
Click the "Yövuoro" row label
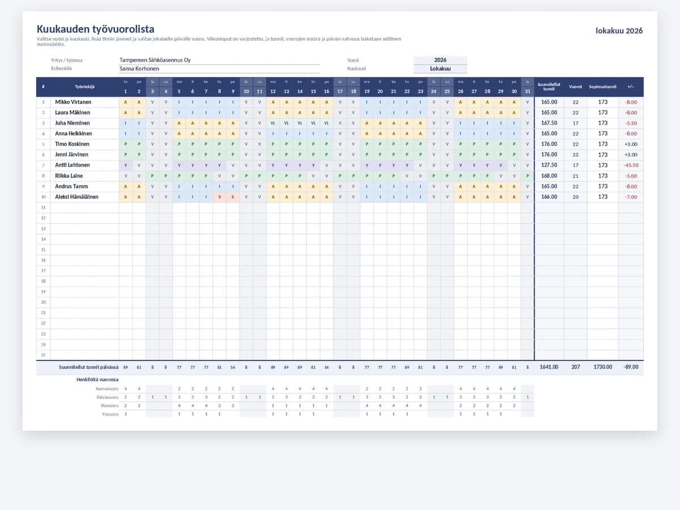tap(110, 414)
